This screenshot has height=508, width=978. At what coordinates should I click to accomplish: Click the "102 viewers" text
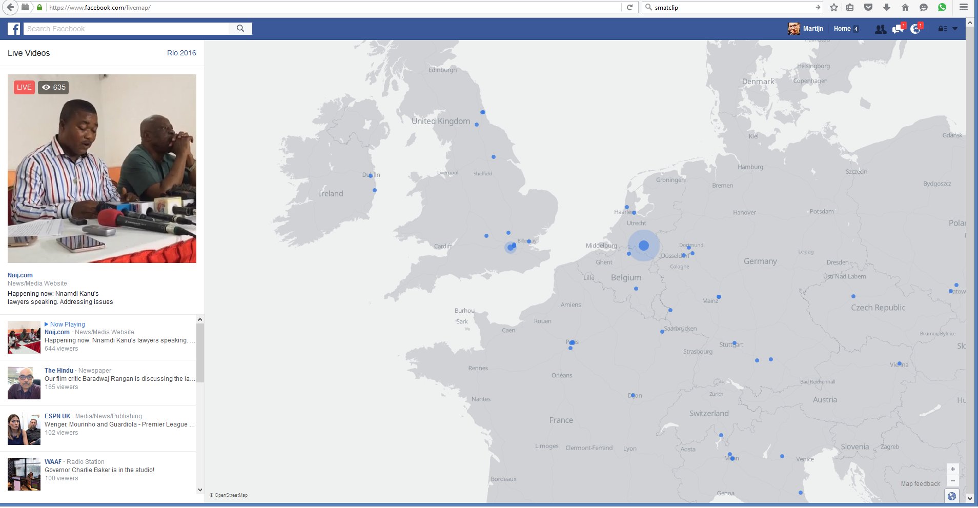pos(62,433)
